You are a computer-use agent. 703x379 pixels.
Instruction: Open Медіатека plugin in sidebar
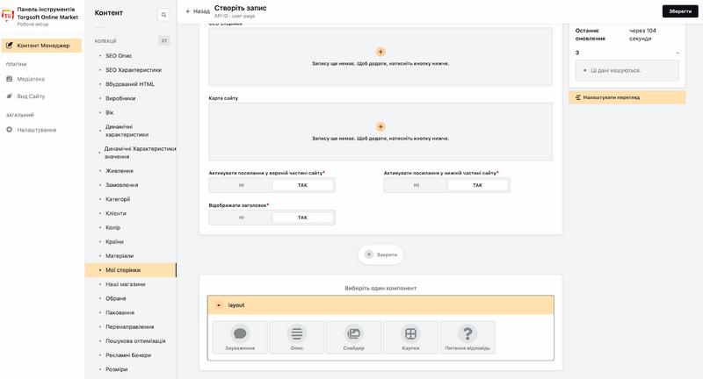click(x=31, y=79)
